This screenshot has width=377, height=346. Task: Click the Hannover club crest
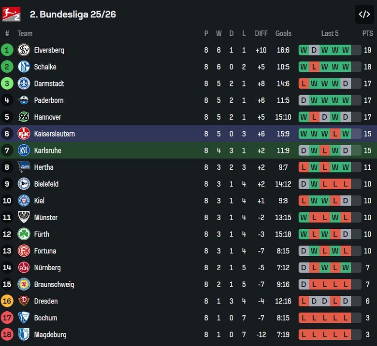(x=24, y=117)
